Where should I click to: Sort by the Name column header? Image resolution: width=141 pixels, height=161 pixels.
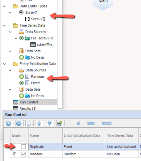pos(46,135)
